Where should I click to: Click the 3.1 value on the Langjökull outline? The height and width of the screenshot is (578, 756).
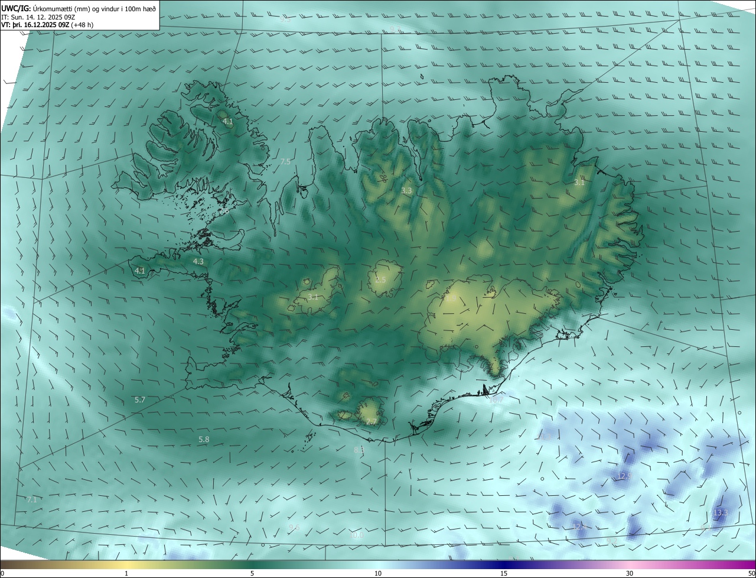tap(313, 297)
